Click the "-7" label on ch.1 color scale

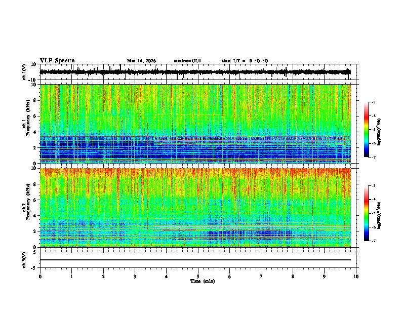(374, 157)
